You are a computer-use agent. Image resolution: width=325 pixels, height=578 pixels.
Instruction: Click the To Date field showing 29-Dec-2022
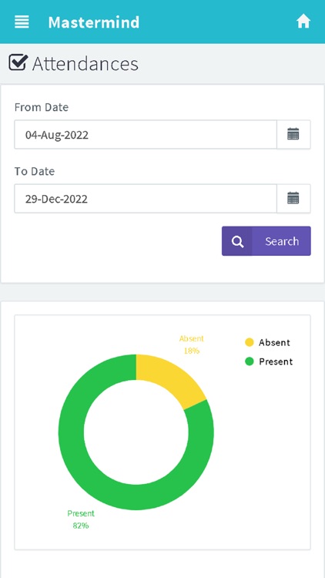click(146, 199)
